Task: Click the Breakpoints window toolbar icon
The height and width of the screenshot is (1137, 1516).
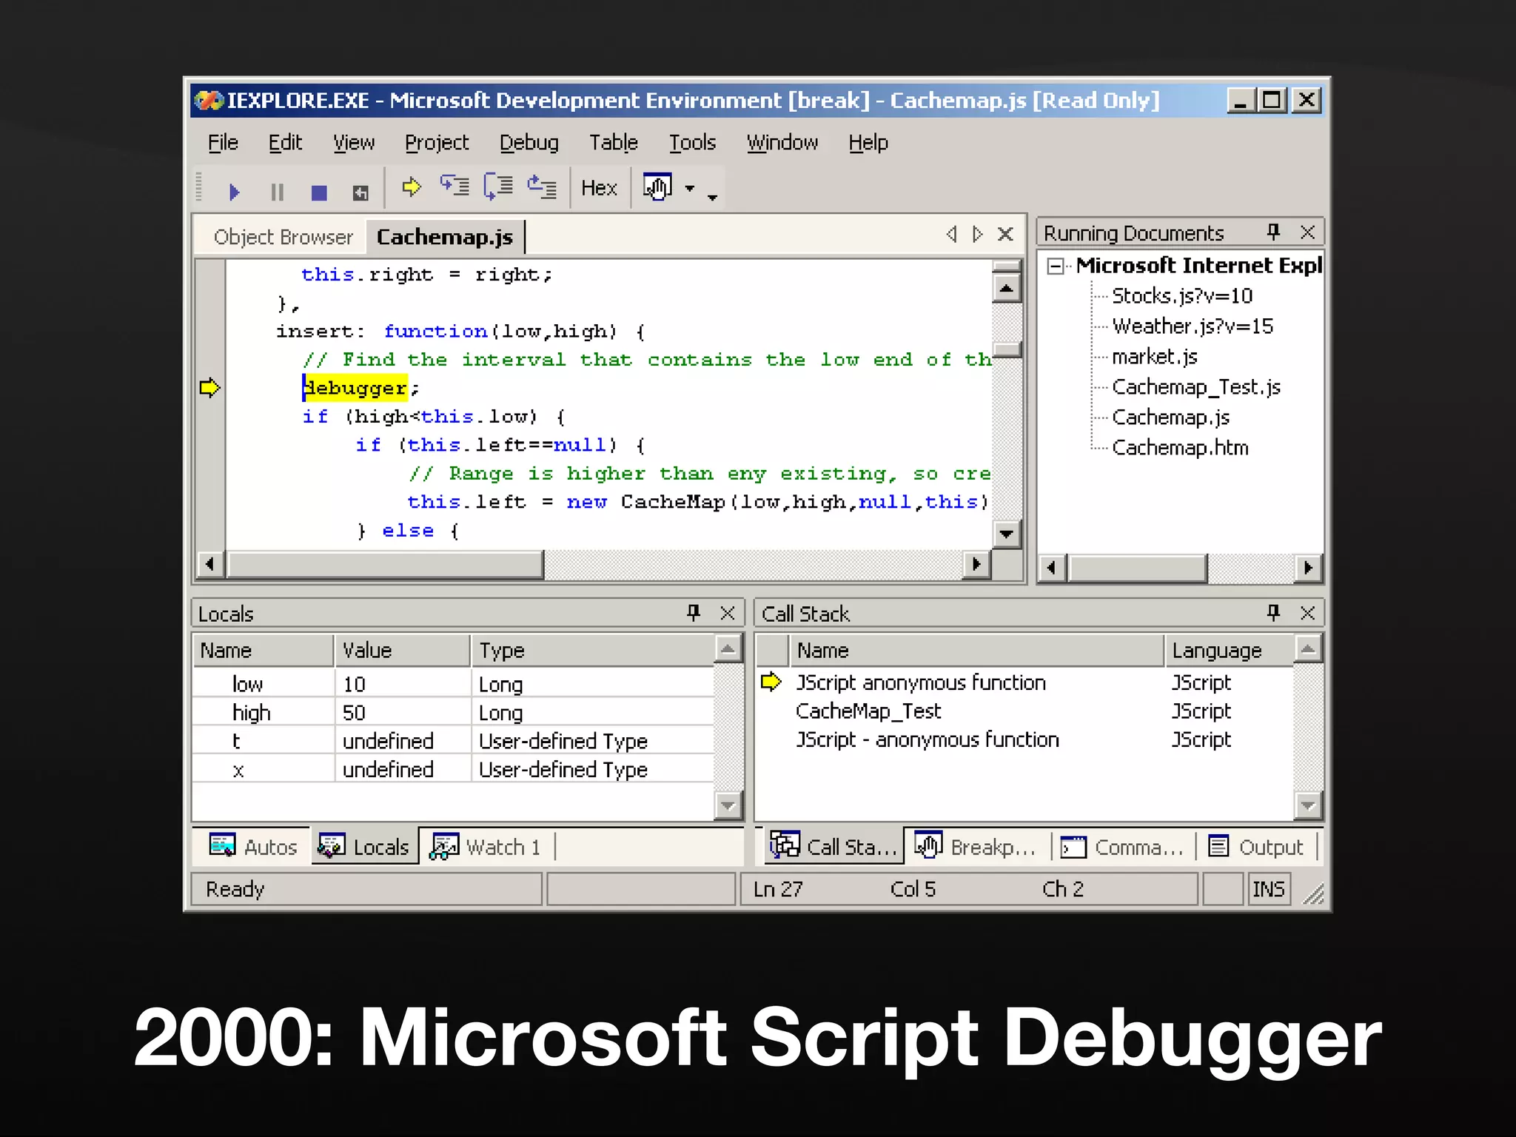Action: point(657,187)
